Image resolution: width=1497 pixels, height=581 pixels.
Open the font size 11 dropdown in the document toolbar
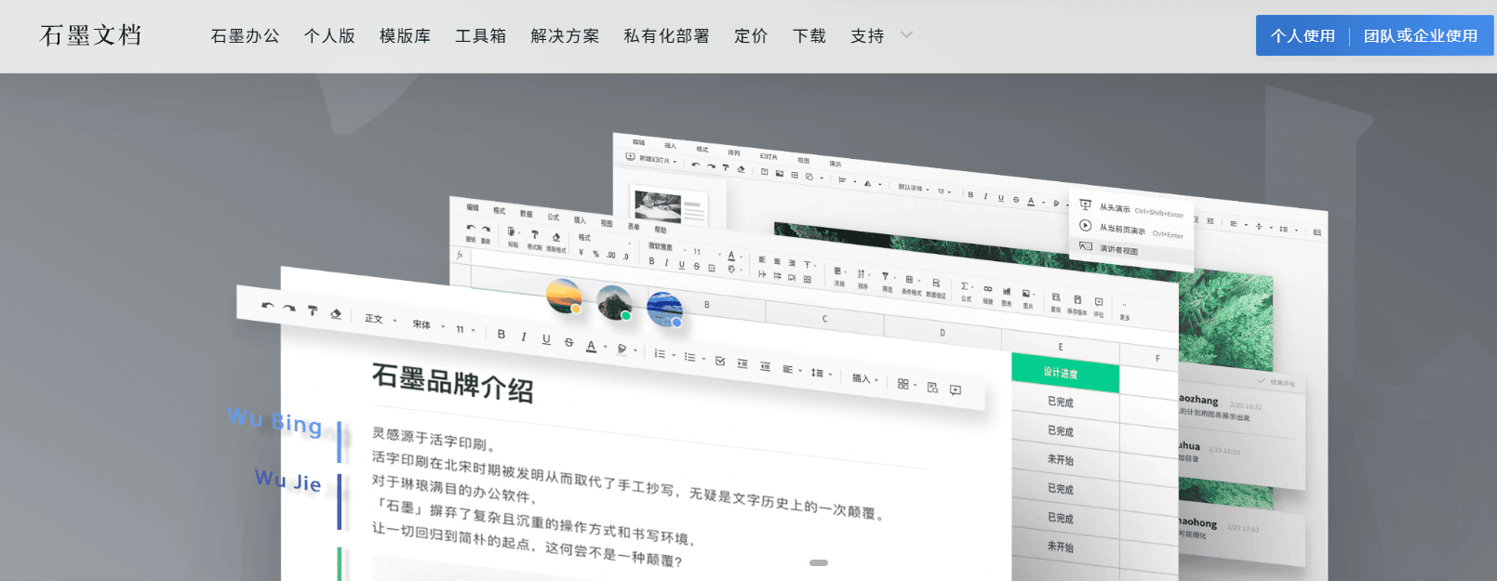pyautogui.click(x=465, y=330)
